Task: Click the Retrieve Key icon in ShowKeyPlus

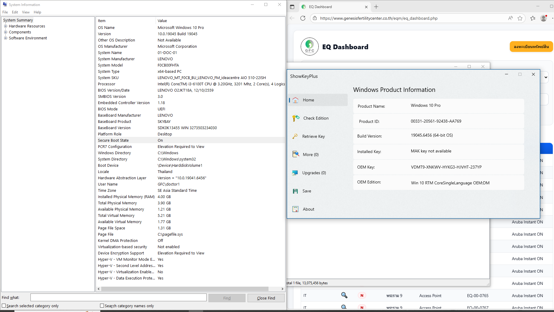Action: [295, 136]
